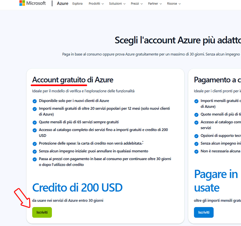This screenshot has height=226, width=241.
Task: Click checkmark icon next to 'Accesso al catalogo completo dei servizi fino'
Action: (x=35, y=130)
